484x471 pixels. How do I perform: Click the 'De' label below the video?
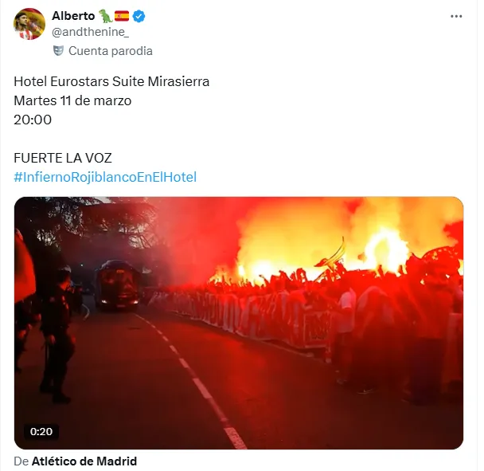21,461
